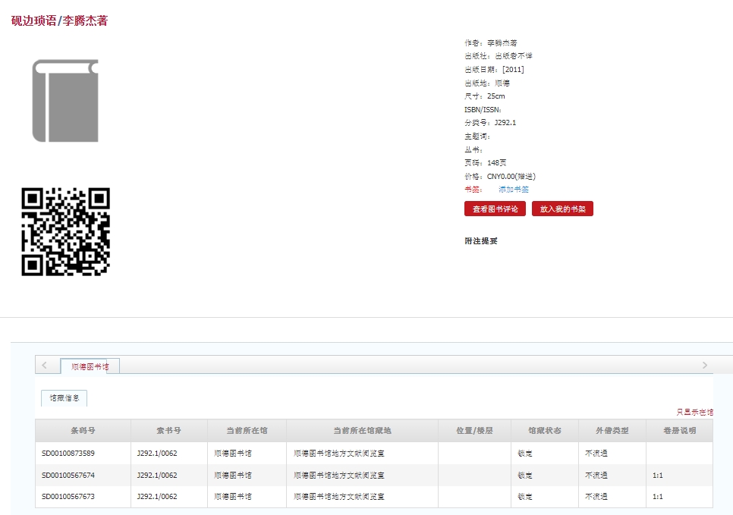733x515 pixels.
Task: Click the 书签： label
Action: 473,190
